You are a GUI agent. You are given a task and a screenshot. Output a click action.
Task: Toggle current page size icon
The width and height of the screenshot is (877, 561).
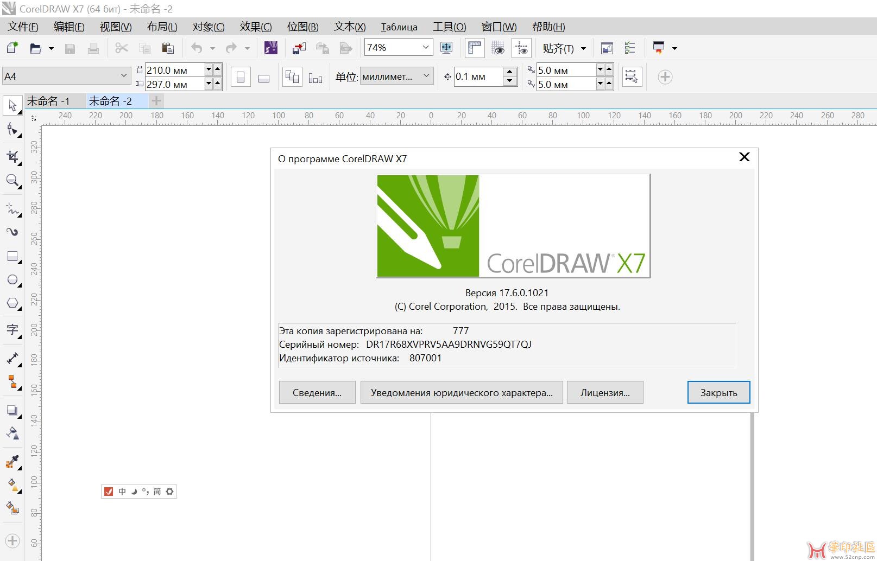[316, 78]
